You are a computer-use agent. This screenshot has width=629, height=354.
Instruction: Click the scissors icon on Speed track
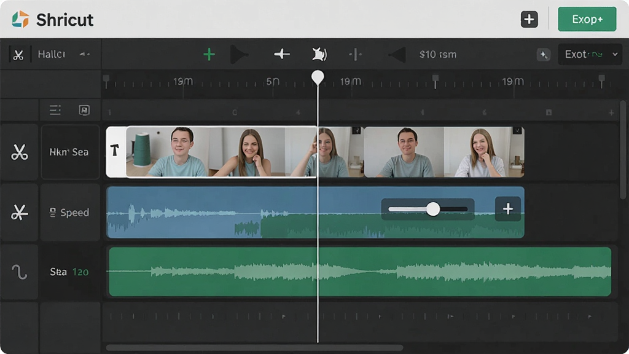[19, 212]
